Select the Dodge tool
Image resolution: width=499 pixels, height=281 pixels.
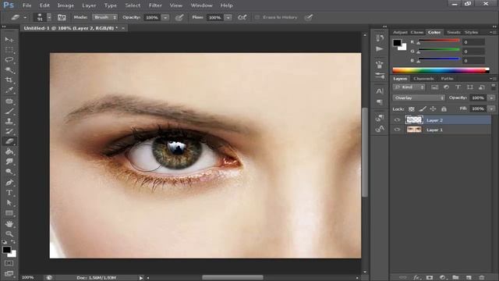click(x=9, y=172)
